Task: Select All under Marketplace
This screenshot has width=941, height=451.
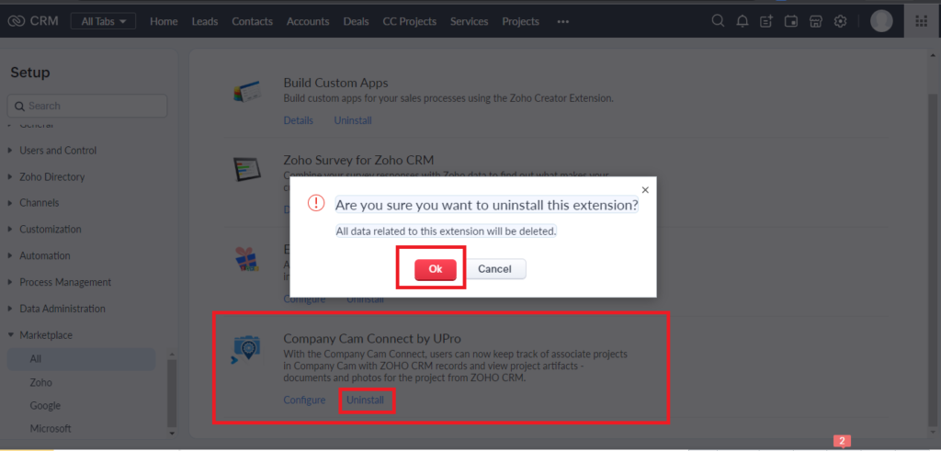Action: pyautogui.click(x=81, y=359)
